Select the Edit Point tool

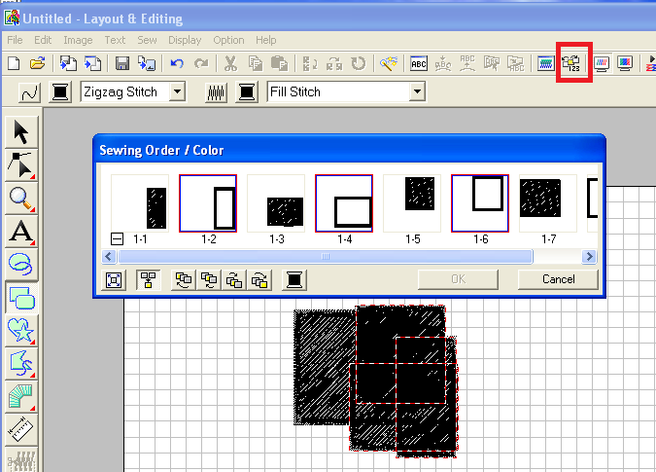(x=21, y=165)
